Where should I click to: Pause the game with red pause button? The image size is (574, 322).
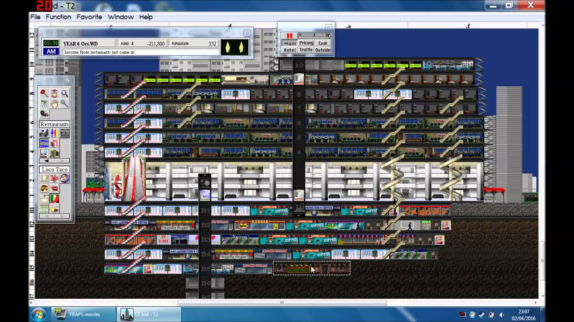pyautogui.click(x=290, y=36)
